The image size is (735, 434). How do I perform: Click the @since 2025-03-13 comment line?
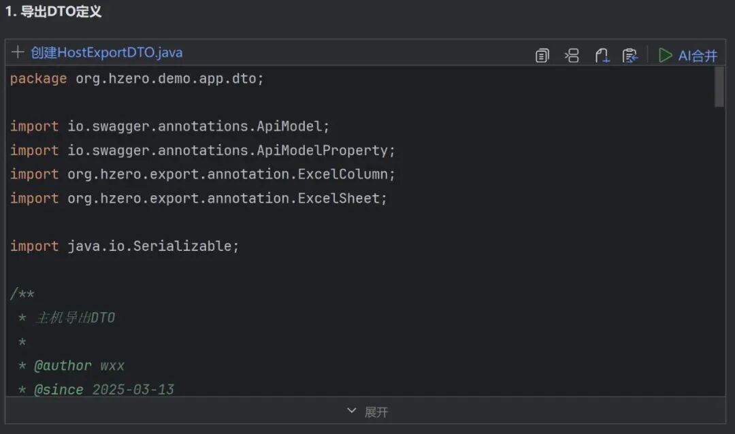103,390
